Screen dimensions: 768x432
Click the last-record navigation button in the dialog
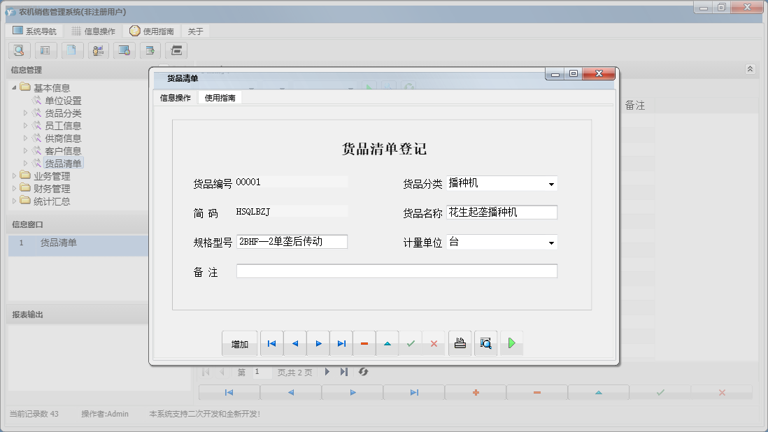341,343
